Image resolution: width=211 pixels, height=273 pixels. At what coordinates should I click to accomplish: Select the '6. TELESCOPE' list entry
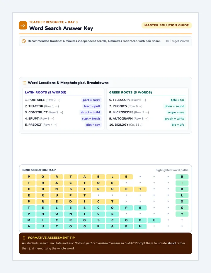click(127, 100)
